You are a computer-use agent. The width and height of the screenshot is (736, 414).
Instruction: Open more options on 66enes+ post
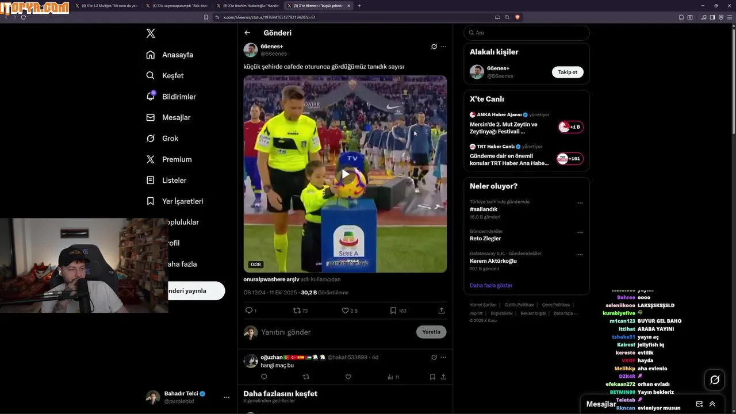[x=443, y=47]
